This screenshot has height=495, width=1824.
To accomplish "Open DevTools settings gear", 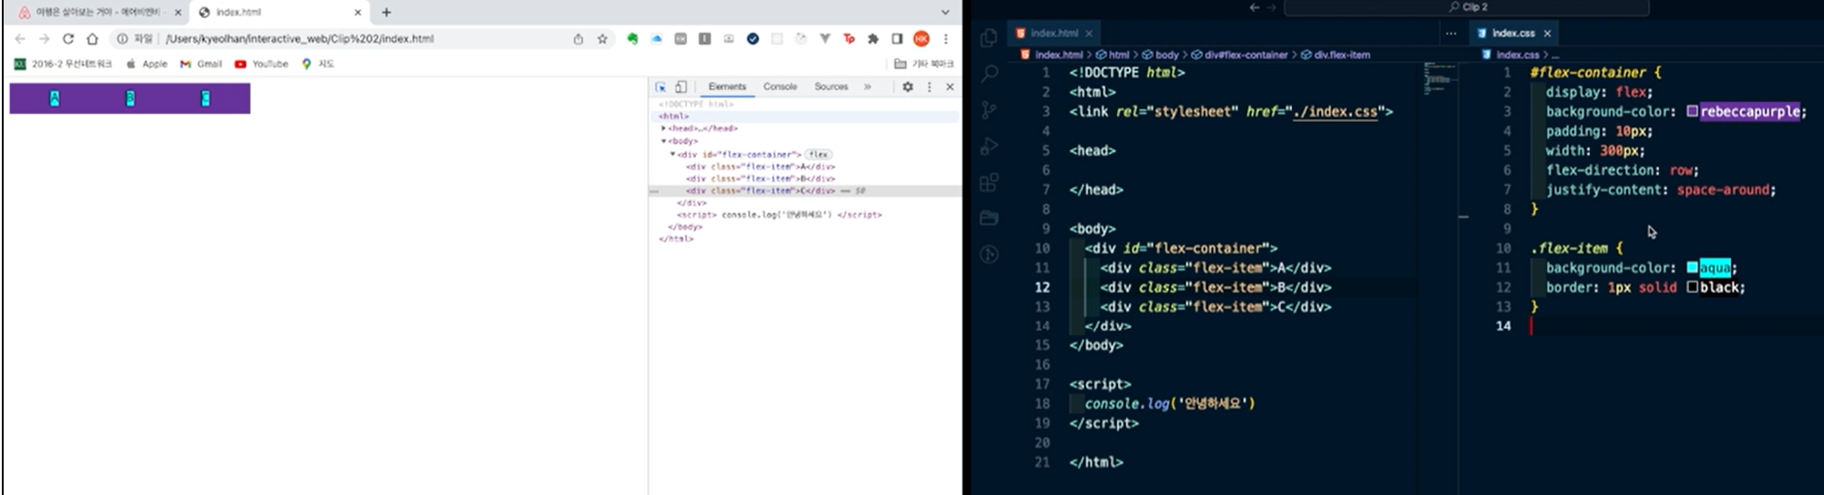I will [907, 86].
